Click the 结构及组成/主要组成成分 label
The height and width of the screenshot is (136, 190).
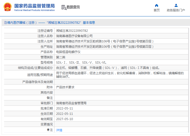click(x=35, y=68)
